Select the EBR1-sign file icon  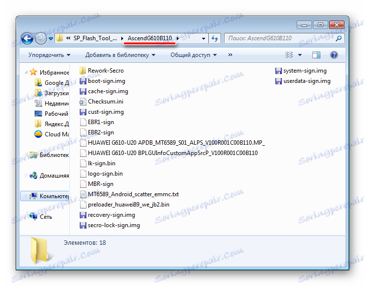pos(83,122)
